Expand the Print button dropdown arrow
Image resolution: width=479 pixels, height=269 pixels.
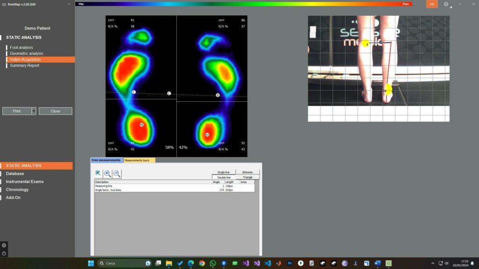coord(34,111)
